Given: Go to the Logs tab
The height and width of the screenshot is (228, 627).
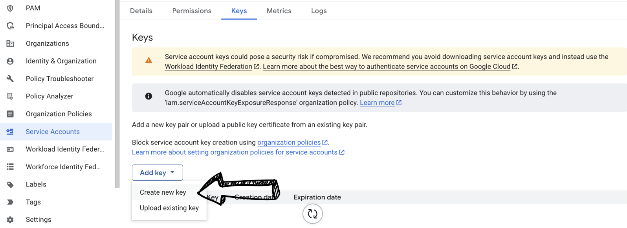Looking at the screenshot, I should point(319,11).
